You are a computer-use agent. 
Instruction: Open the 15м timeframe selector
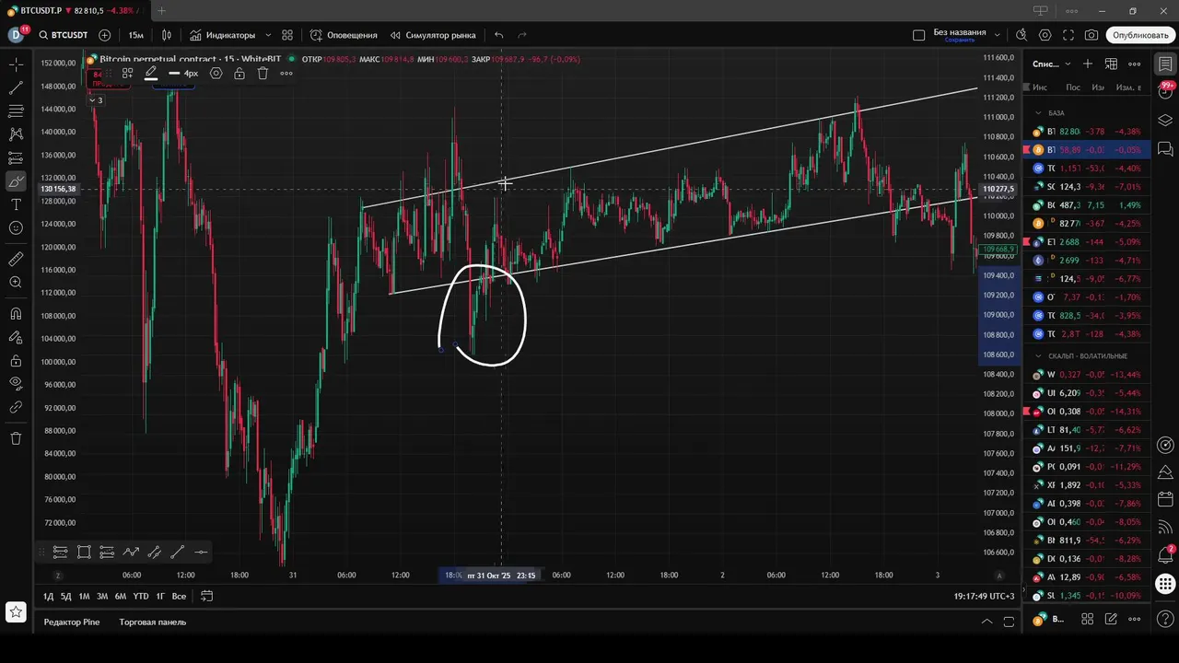pos(135,35)
